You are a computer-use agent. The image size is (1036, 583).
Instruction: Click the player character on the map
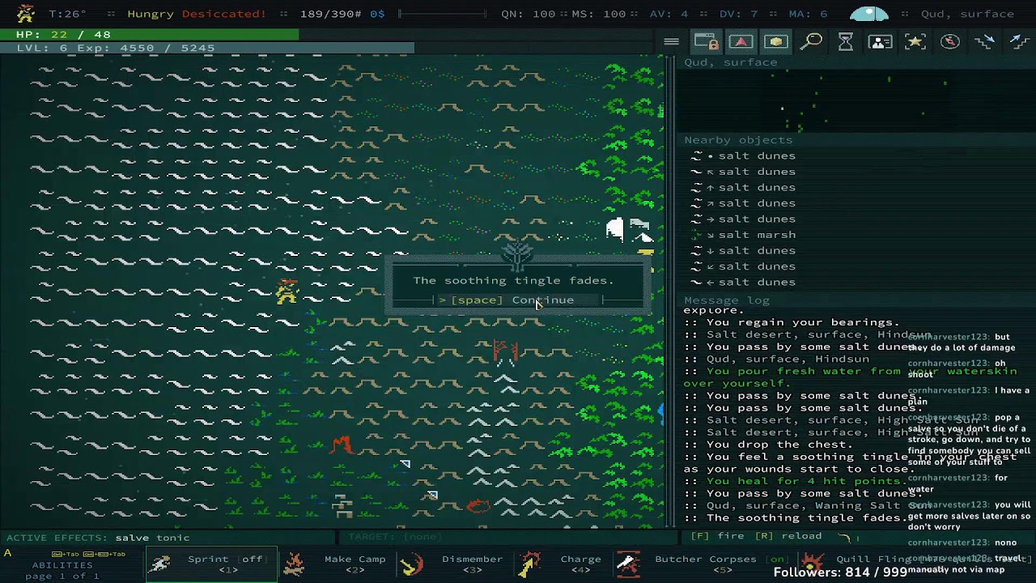pos(287,292)
